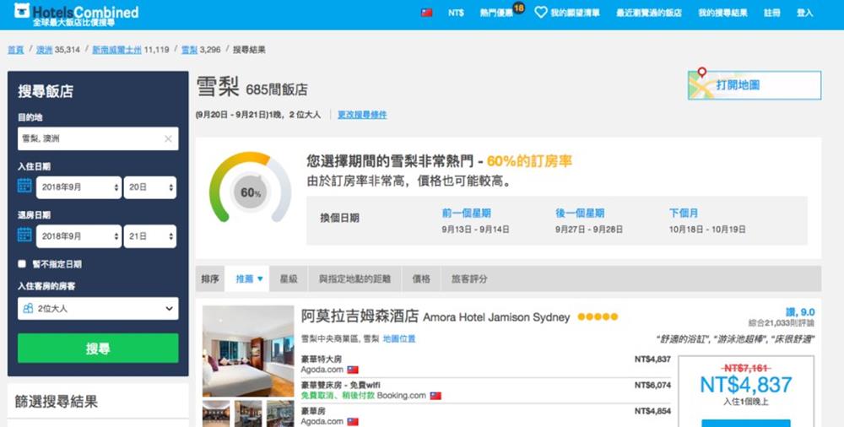Switch dates to 前一個星期

466,213
